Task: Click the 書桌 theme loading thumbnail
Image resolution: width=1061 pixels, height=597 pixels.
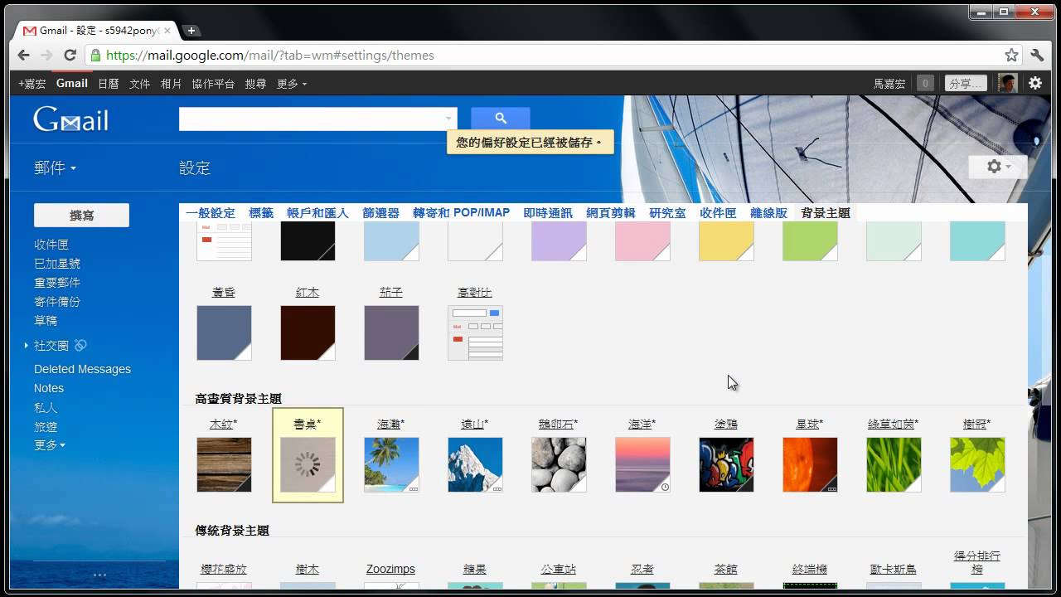Action: [308, 464]
